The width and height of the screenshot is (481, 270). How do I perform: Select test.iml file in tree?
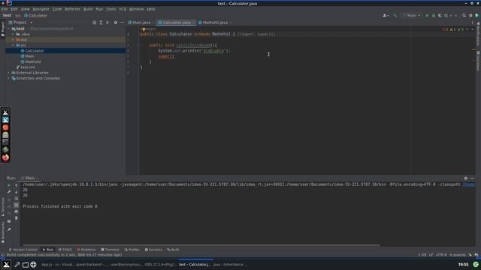(27, 67)
